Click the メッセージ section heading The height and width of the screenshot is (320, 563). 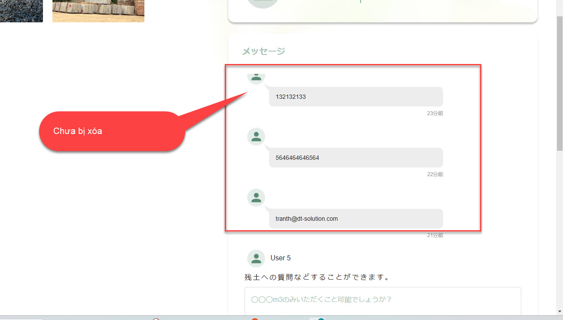pyautogui.click(x=263, y=52)
